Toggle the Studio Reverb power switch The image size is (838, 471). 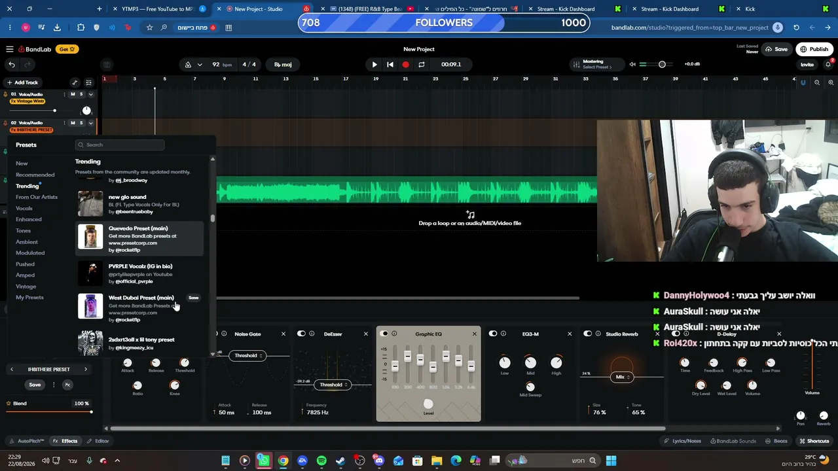point(588,334)
